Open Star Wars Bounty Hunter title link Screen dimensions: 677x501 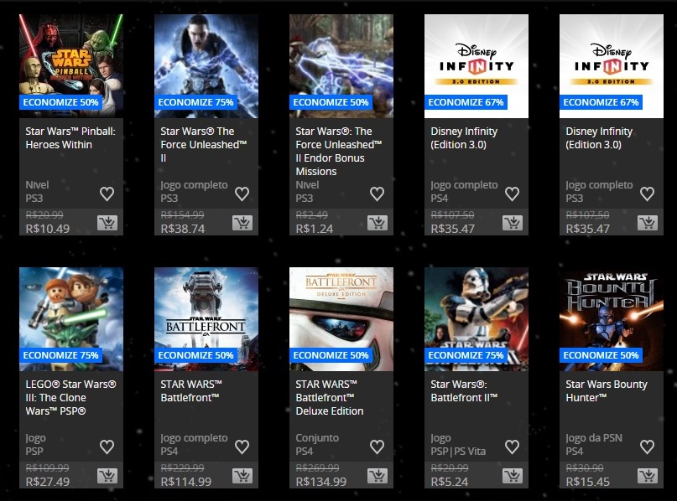click(607, 390)
